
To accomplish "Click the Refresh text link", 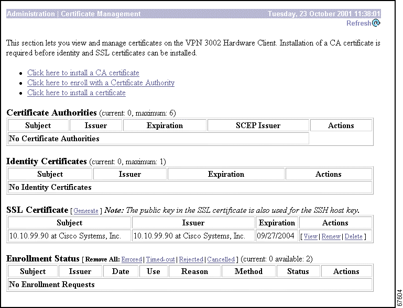I will tap(358, 23).
